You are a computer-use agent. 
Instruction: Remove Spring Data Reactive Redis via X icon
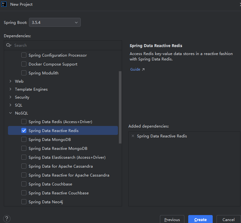click(x=133, y=136)
